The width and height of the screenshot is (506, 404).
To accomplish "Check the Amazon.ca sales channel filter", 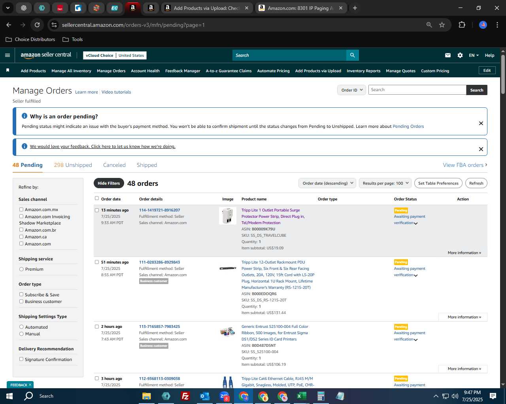I will tap(21, 237).
